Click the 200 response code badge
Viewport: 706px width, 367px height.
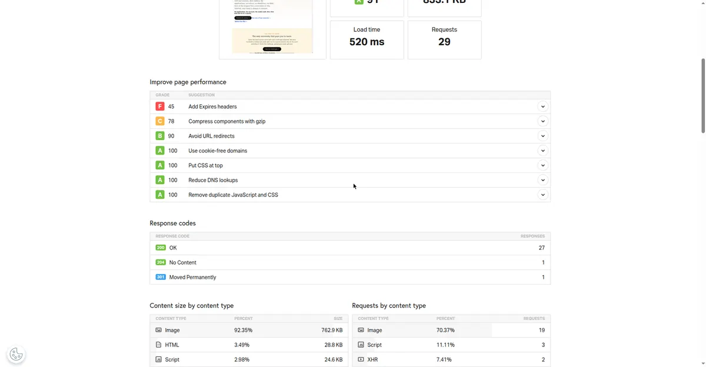[x=161, y=248]
